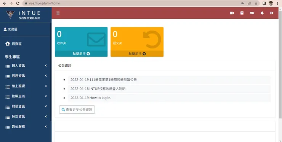The height and width of the screenshot is (142, 282).
Task: Click 查看更多公告資訊 button
Action: pos(77,110)
